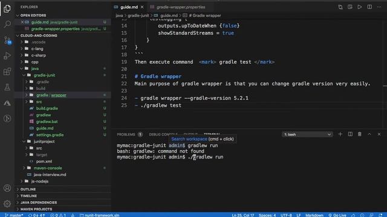Split the terminal panel

coord(350,134)
